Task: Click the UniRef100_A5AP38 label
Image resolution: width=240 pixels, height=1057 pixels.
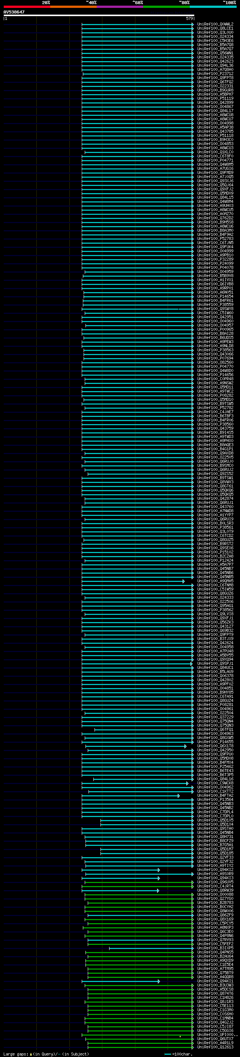Action: [215, 127]
